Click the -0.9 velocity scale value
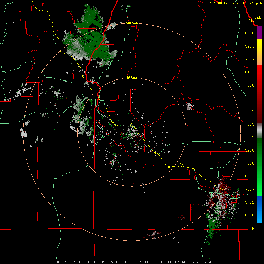Screen dimensions: 264x264 [x=250, y=124]
